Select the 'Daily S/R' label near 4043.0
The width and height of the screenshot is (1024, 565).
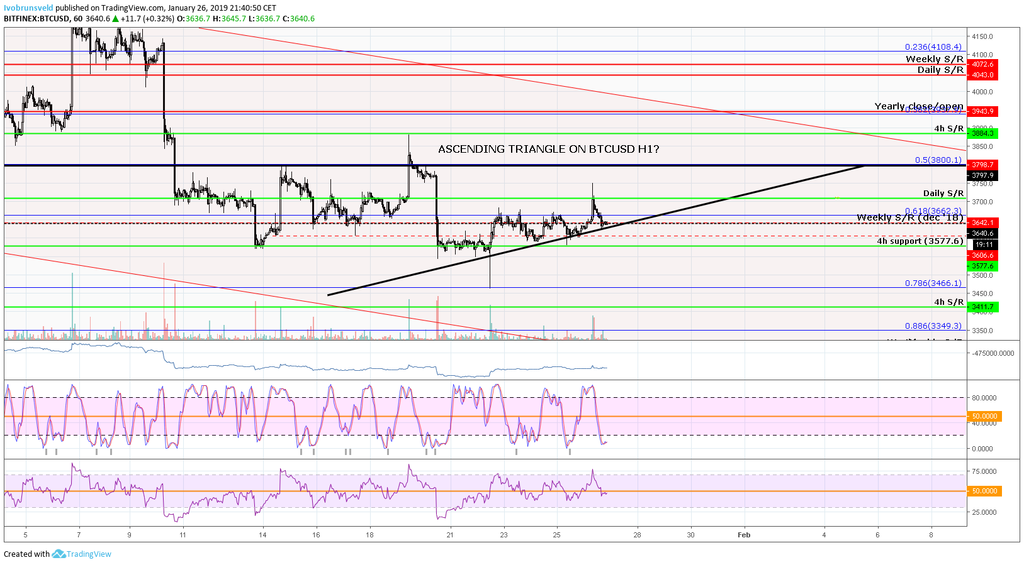pos(940,70)
